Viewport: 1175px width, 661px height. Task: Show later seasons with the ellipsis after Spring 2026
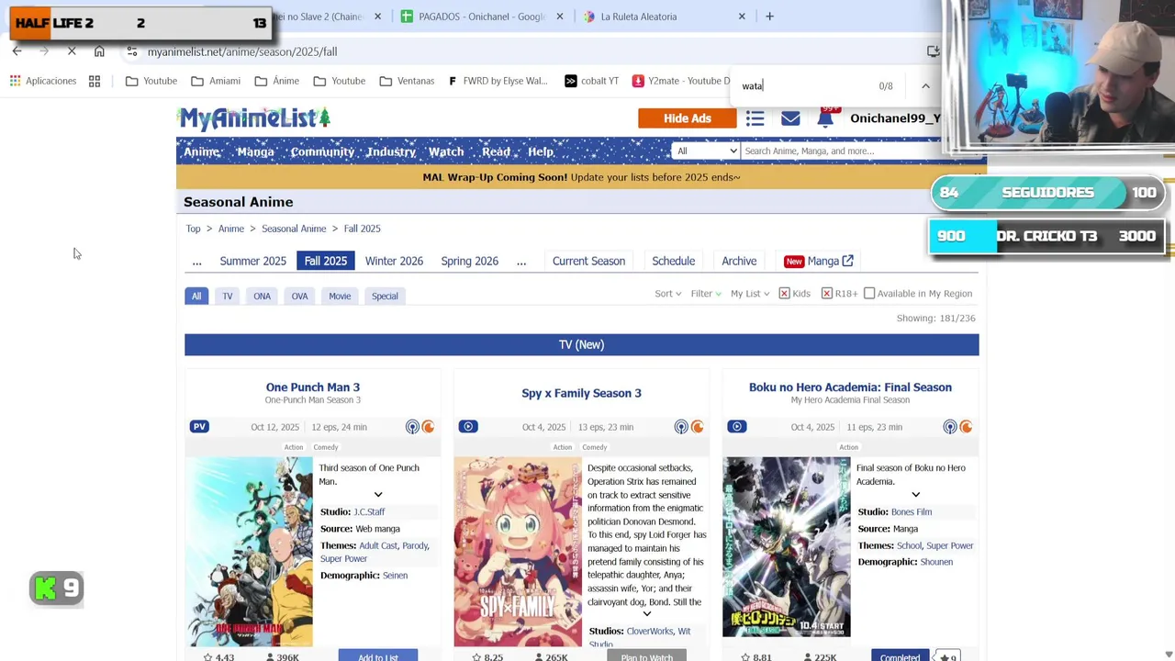[x=521, y=262]
